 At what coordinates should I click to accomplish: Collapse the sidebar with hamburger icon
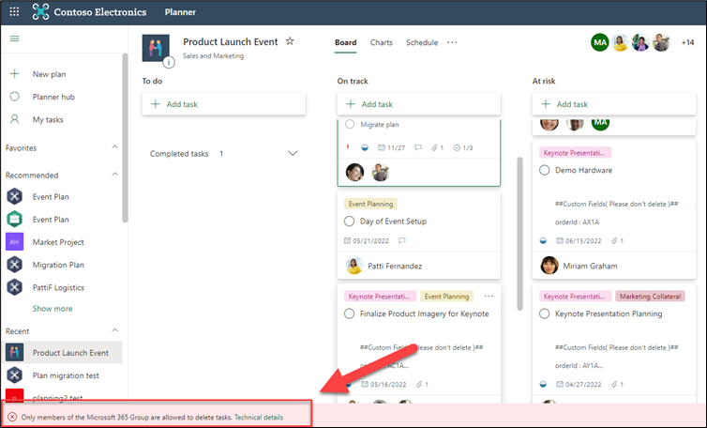coord(14,38)
